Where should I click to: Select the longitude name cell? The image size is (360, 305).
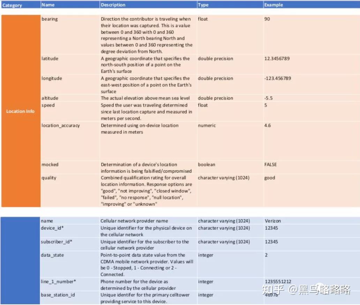52,78
